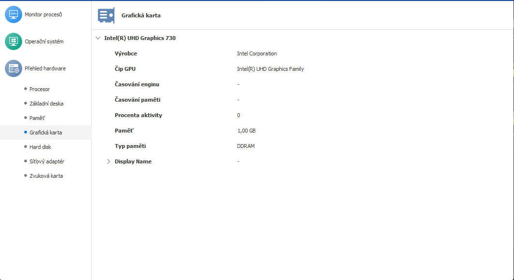Select the DDRAM value
Viewport: 514px width, 280px height.
pos(246,146)
